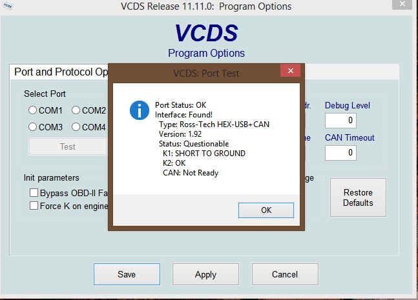Click the Restore Defaults button
Viewport: 418px width, 300px height.
point(358,197)
